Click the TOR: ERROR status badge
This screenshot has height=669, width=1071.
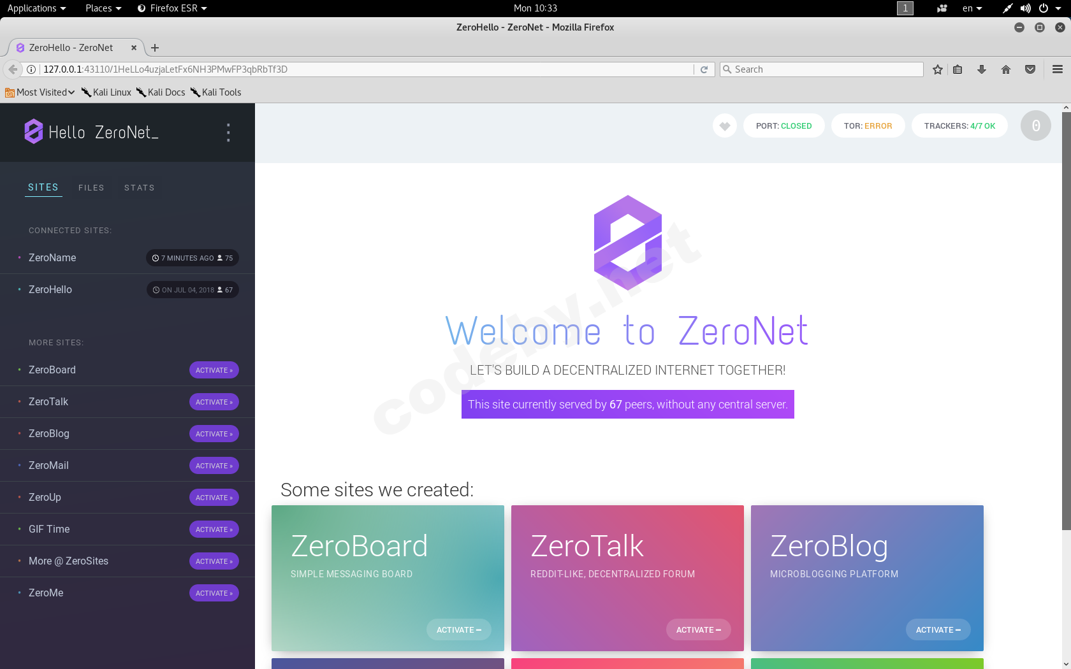(868, 126)
